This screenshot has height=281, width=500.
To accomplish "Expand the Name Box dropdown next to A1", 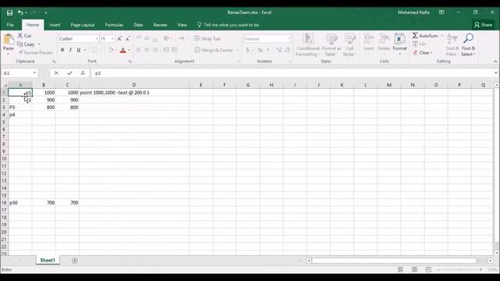I will click(x=34, y=73).
